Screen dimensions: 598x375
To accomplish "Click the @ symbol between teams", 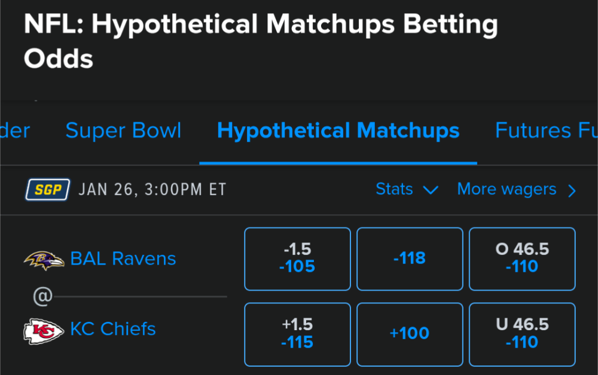I will [42, 297].
